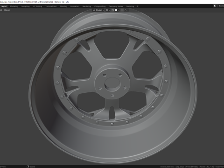The width and height of the screenshot is (224, 168).
Task: Open the Texture Paint workspace tab
Action: tap(51, 7)
